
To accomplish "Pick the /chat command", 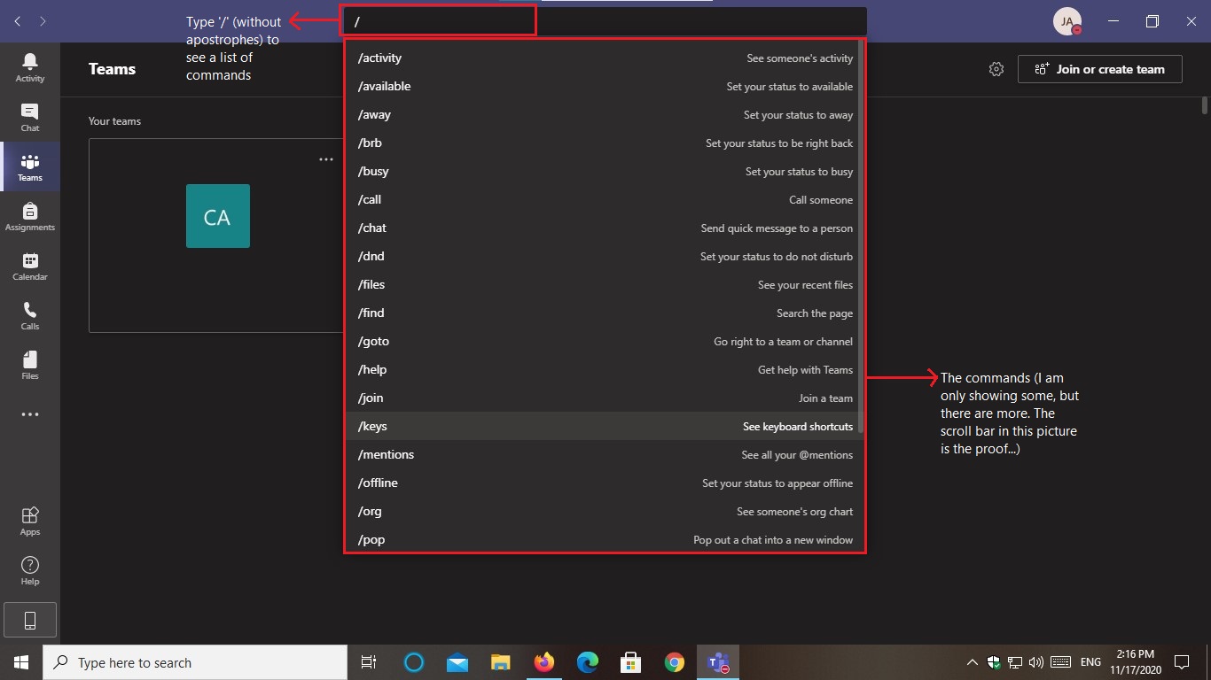I will tap(604, 228).
